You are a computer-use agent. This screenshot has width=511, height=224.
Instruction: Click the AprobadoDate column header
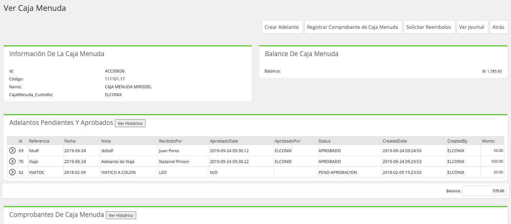click(224, 141)
